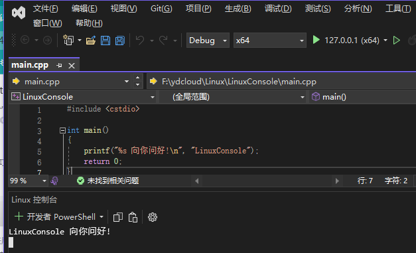416x253 pixels.
Task: Click the file path F:\ydcloud\Linux\LinuxConsole\main.cpp box
Action: pos(281,82)
